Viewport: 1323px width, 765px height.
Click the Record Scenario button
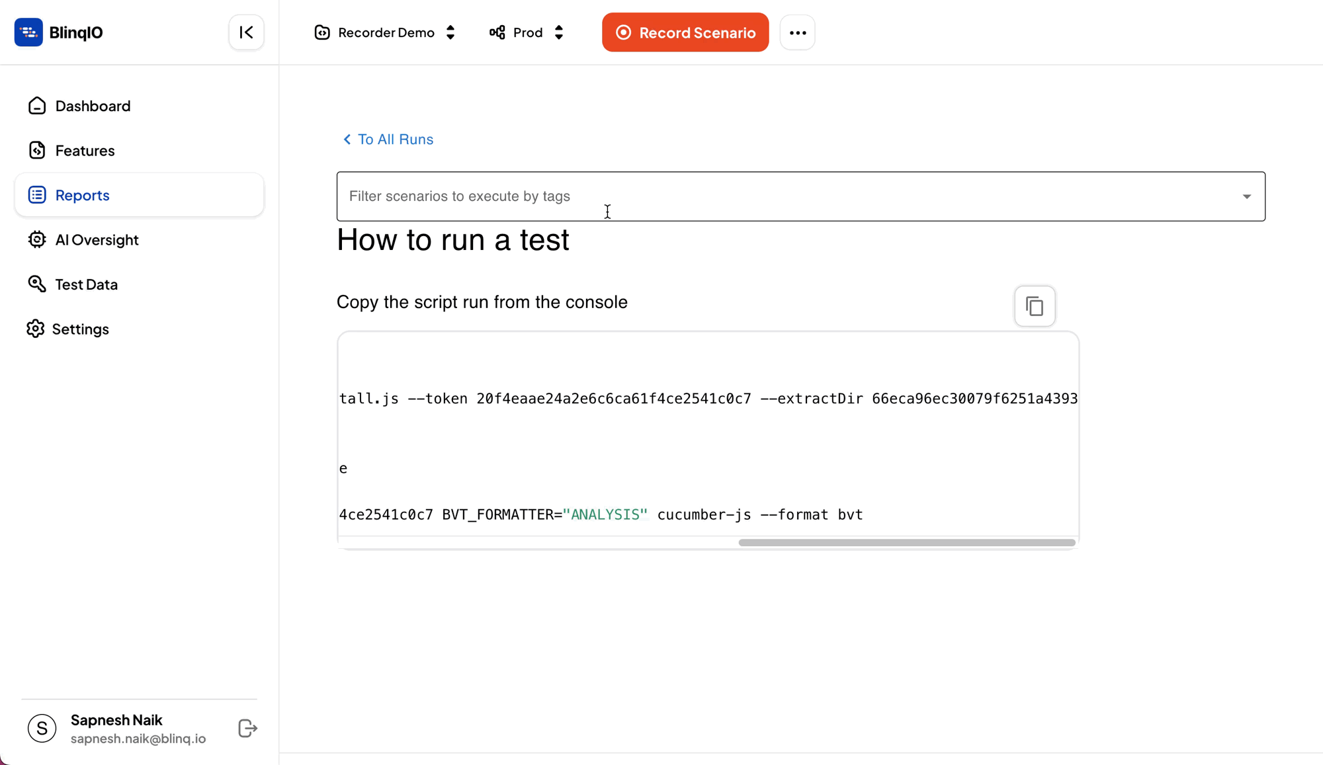[x=684, y=33]
